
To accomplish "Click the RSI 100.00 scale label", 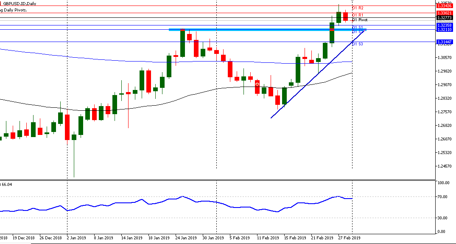I will click(444, 183).
